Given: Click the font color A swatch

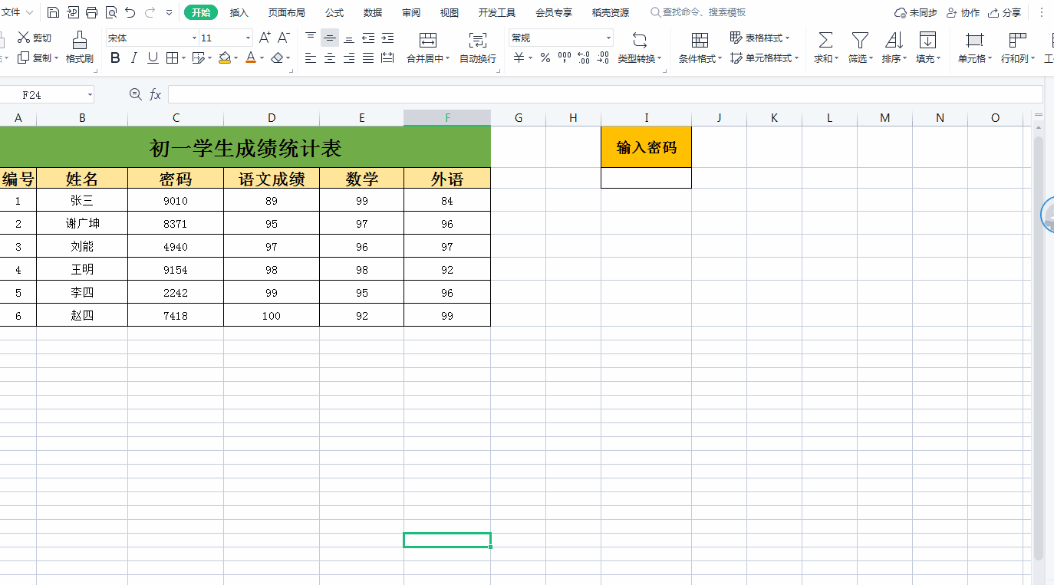Looking at the screenshot, I should (251, 58).
